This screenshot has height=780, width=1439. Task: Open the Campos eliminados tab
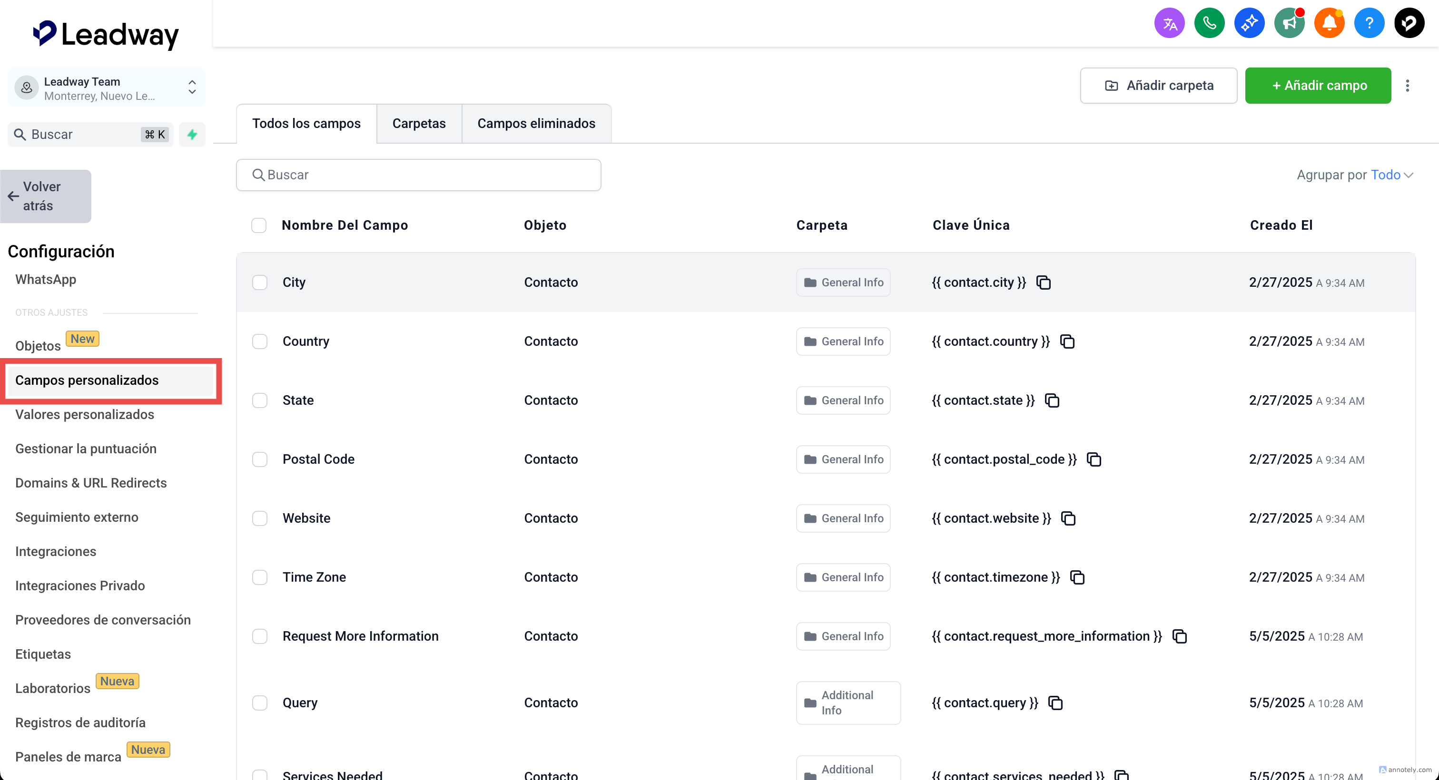click(536, 123)
